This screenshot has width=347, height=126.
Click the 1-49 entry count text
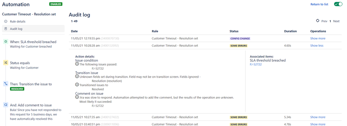pyautogui.click(x=74, y=21)
